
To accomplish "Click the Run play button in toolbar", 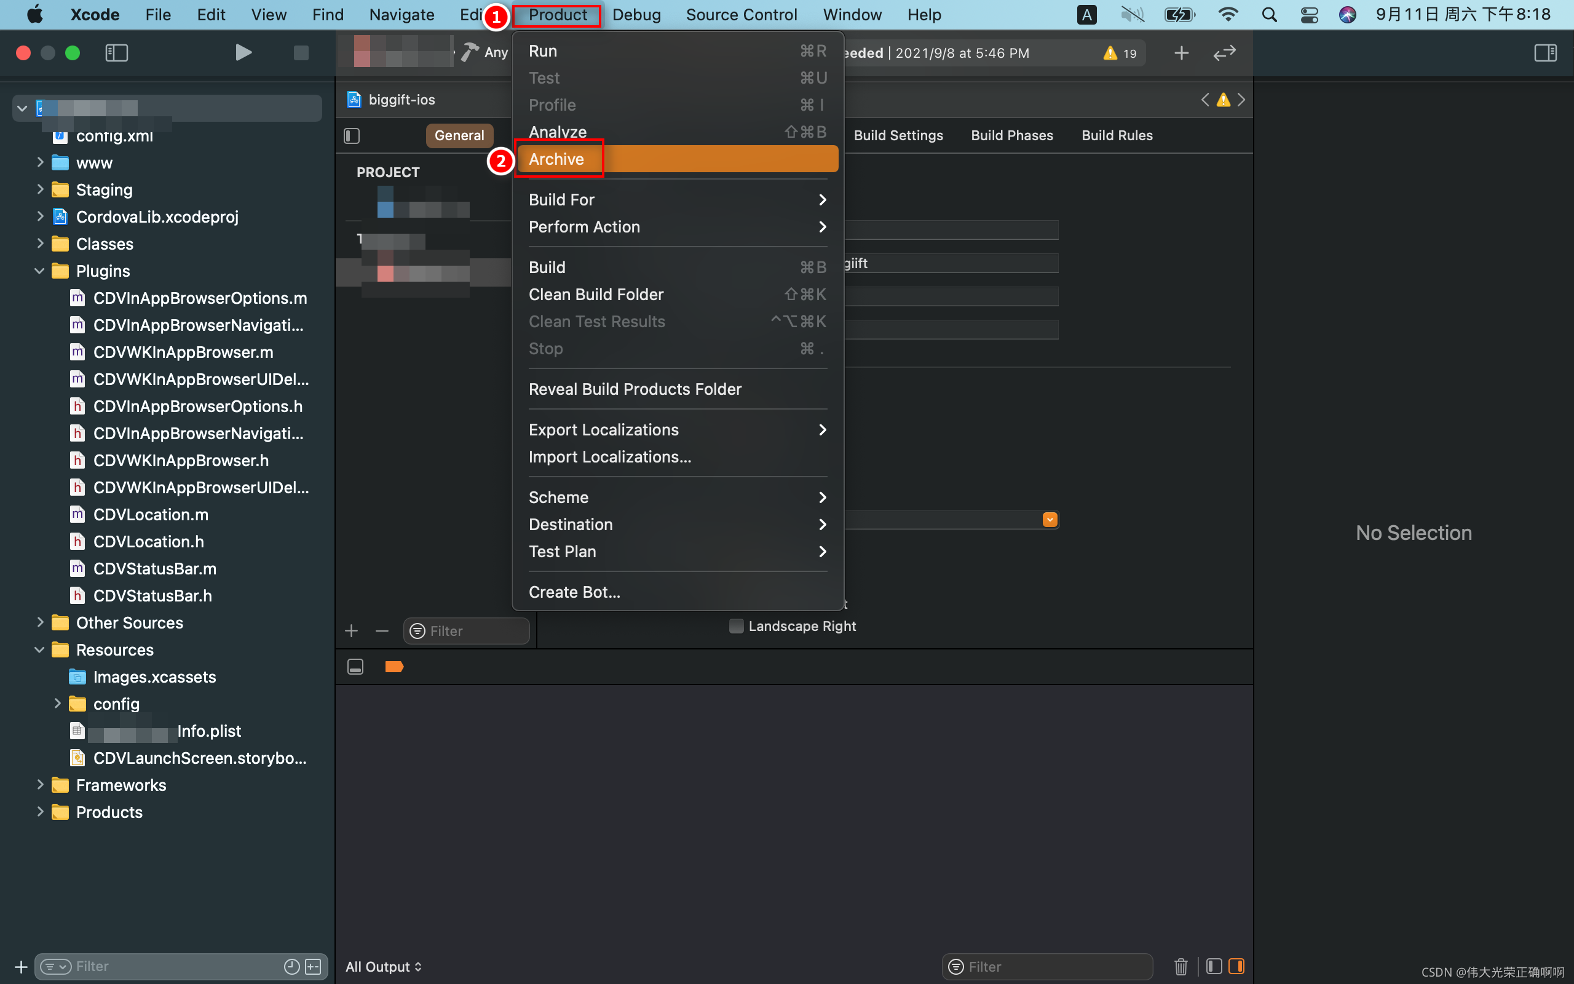I will tap(243, 53).
